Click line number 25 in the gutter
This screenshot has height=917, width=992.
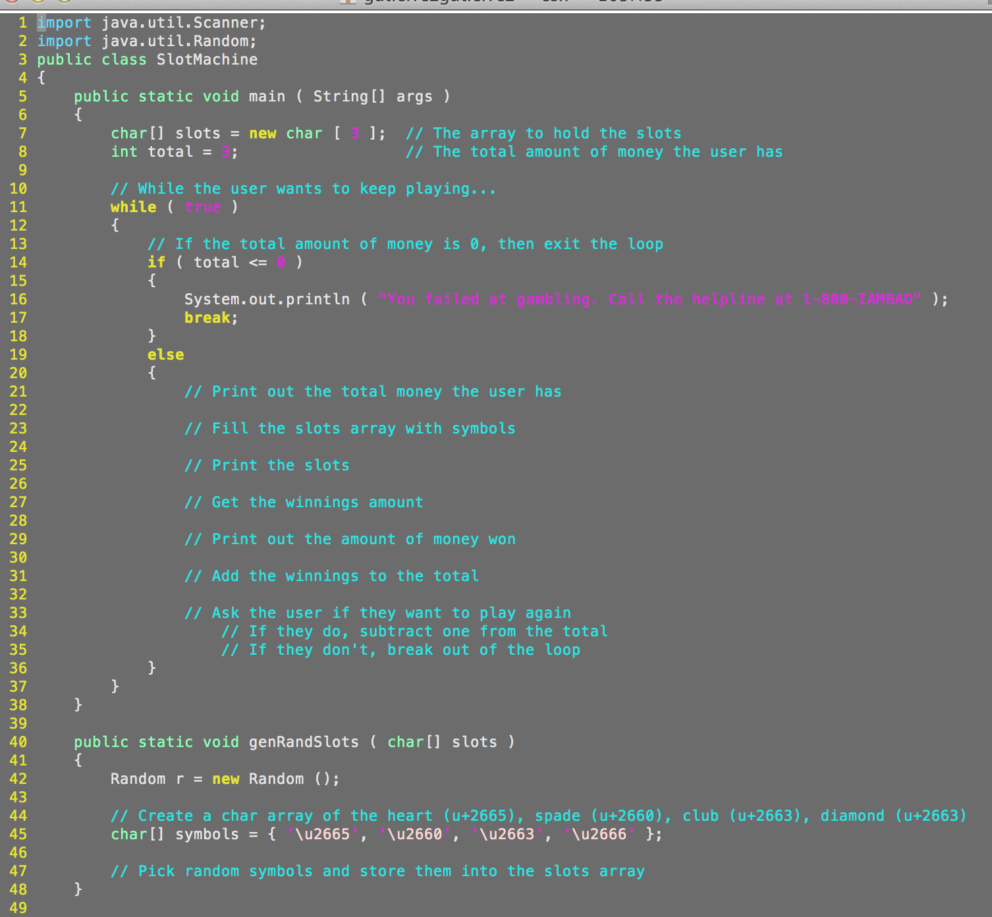point(18,465)
